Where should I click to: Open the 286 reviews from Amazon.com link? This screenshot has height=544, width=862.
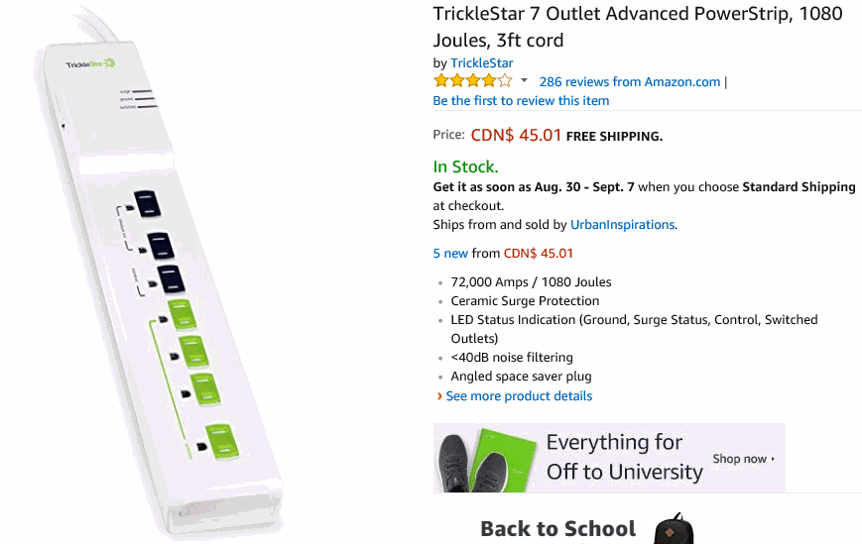[629, 82]
